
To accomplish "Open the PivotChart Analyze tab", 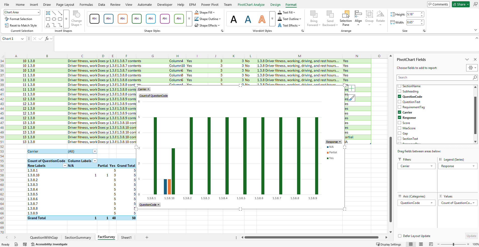I will [251, 5].
